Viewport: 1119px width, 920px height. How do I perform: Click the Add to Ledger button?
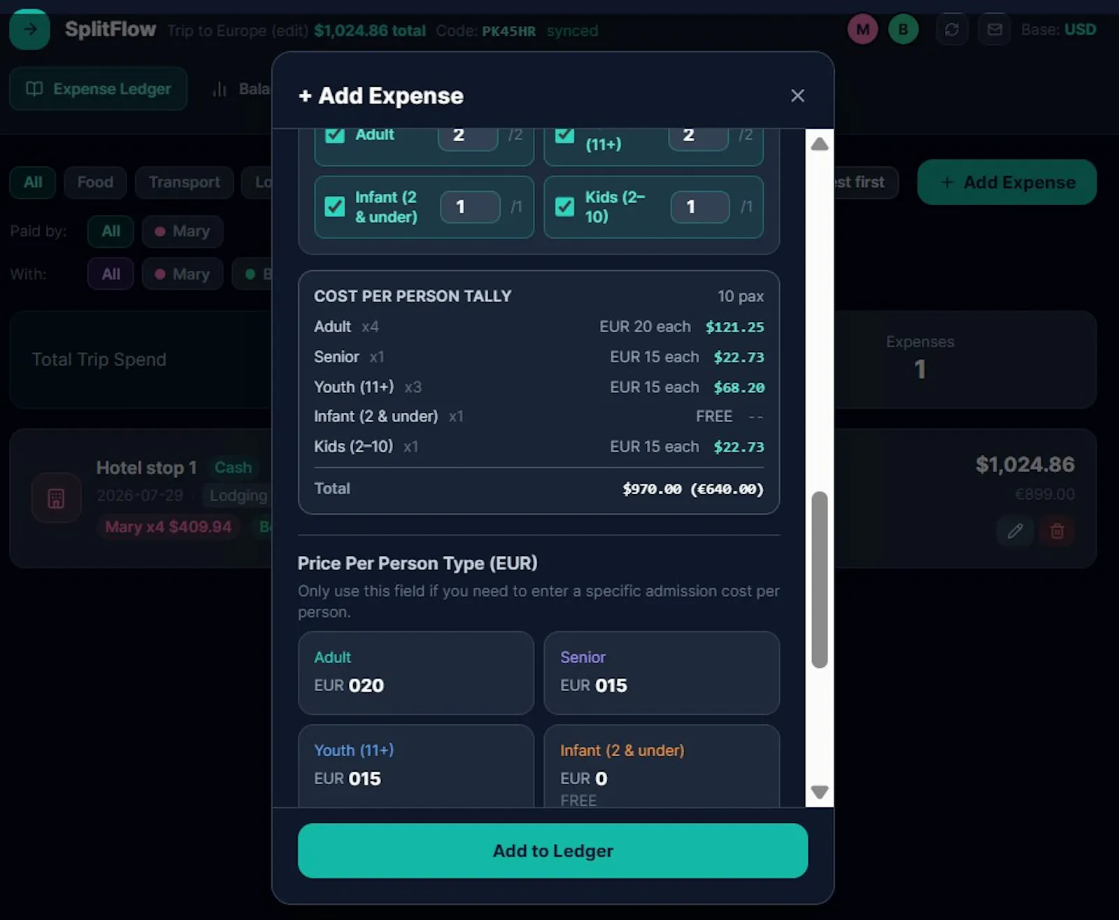click(553, 851)
